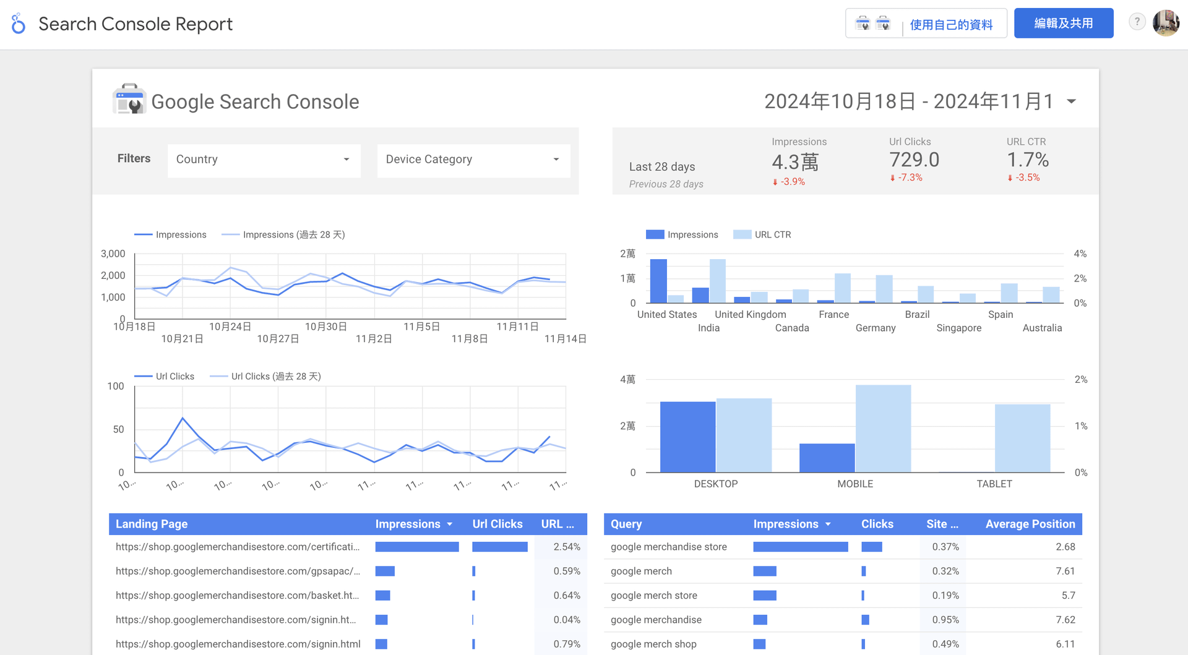Click the DESKTOP Impressions bar
The width and height of the screenshot is (1188, 655).
click(687, 437)
